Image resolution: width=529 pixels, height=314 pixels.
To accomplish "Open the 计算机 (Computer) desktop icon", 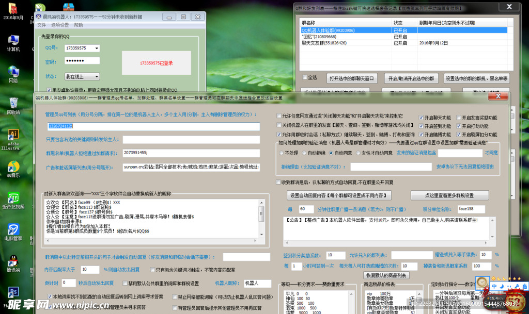I will pyautogui.click(x=13, y=43).
